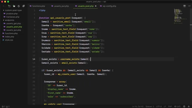The width and height of the screenshot is (192, 108).
Task: Click the email_exists function call
Action: click(x=69, y=63)
